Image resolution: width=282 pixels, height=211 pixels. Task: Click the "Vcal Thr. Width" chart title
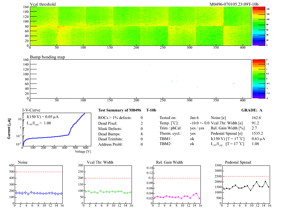tap(100, 162)
